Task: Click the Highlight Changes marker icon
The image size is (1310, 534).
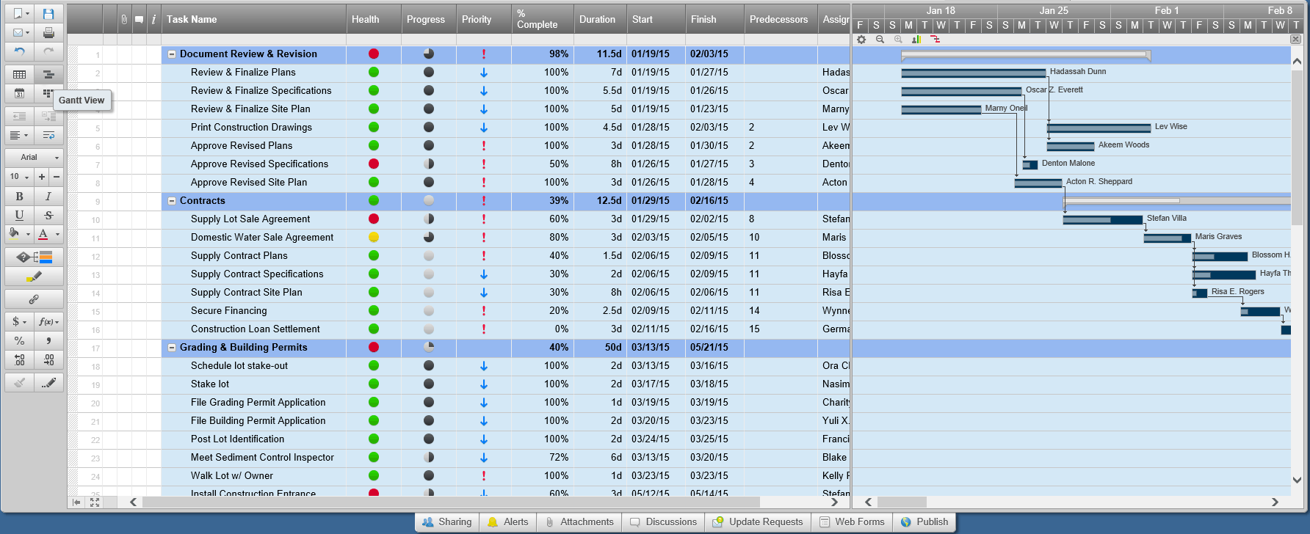Action: click(x=34, y=277)
